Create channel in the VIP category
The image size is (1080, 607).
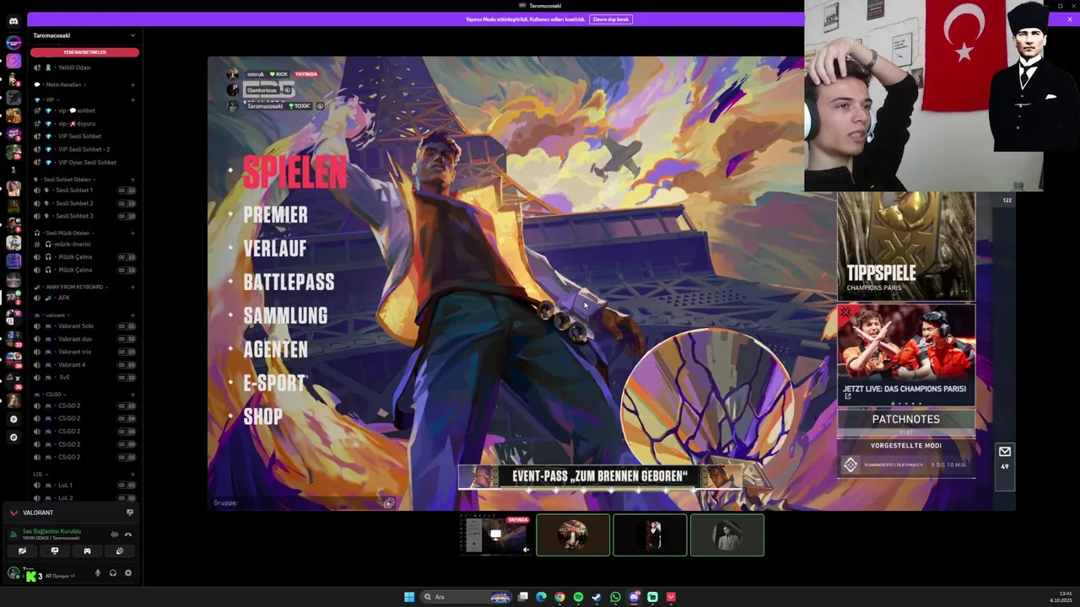click(132, 100)
